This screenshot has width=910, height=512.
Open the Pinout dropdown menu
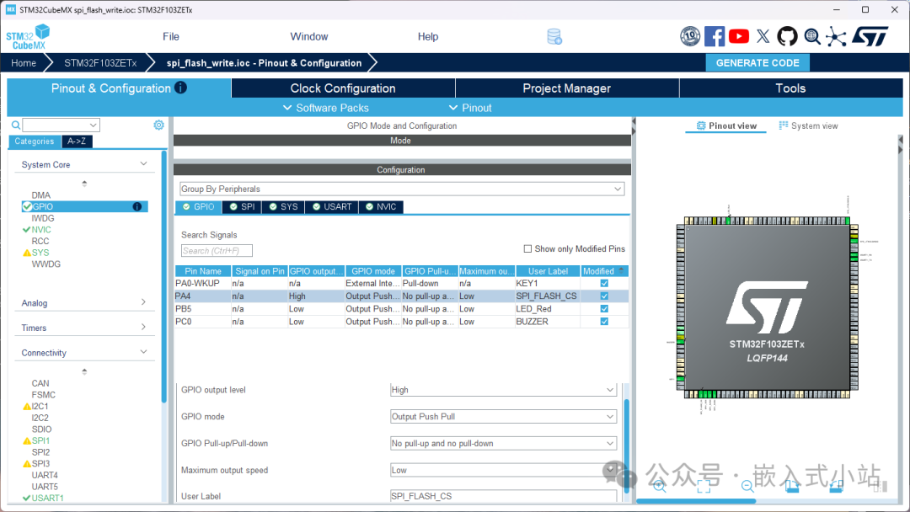470,108
